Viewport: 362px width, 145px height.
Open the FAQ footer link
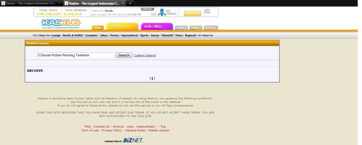click(87, 127)
